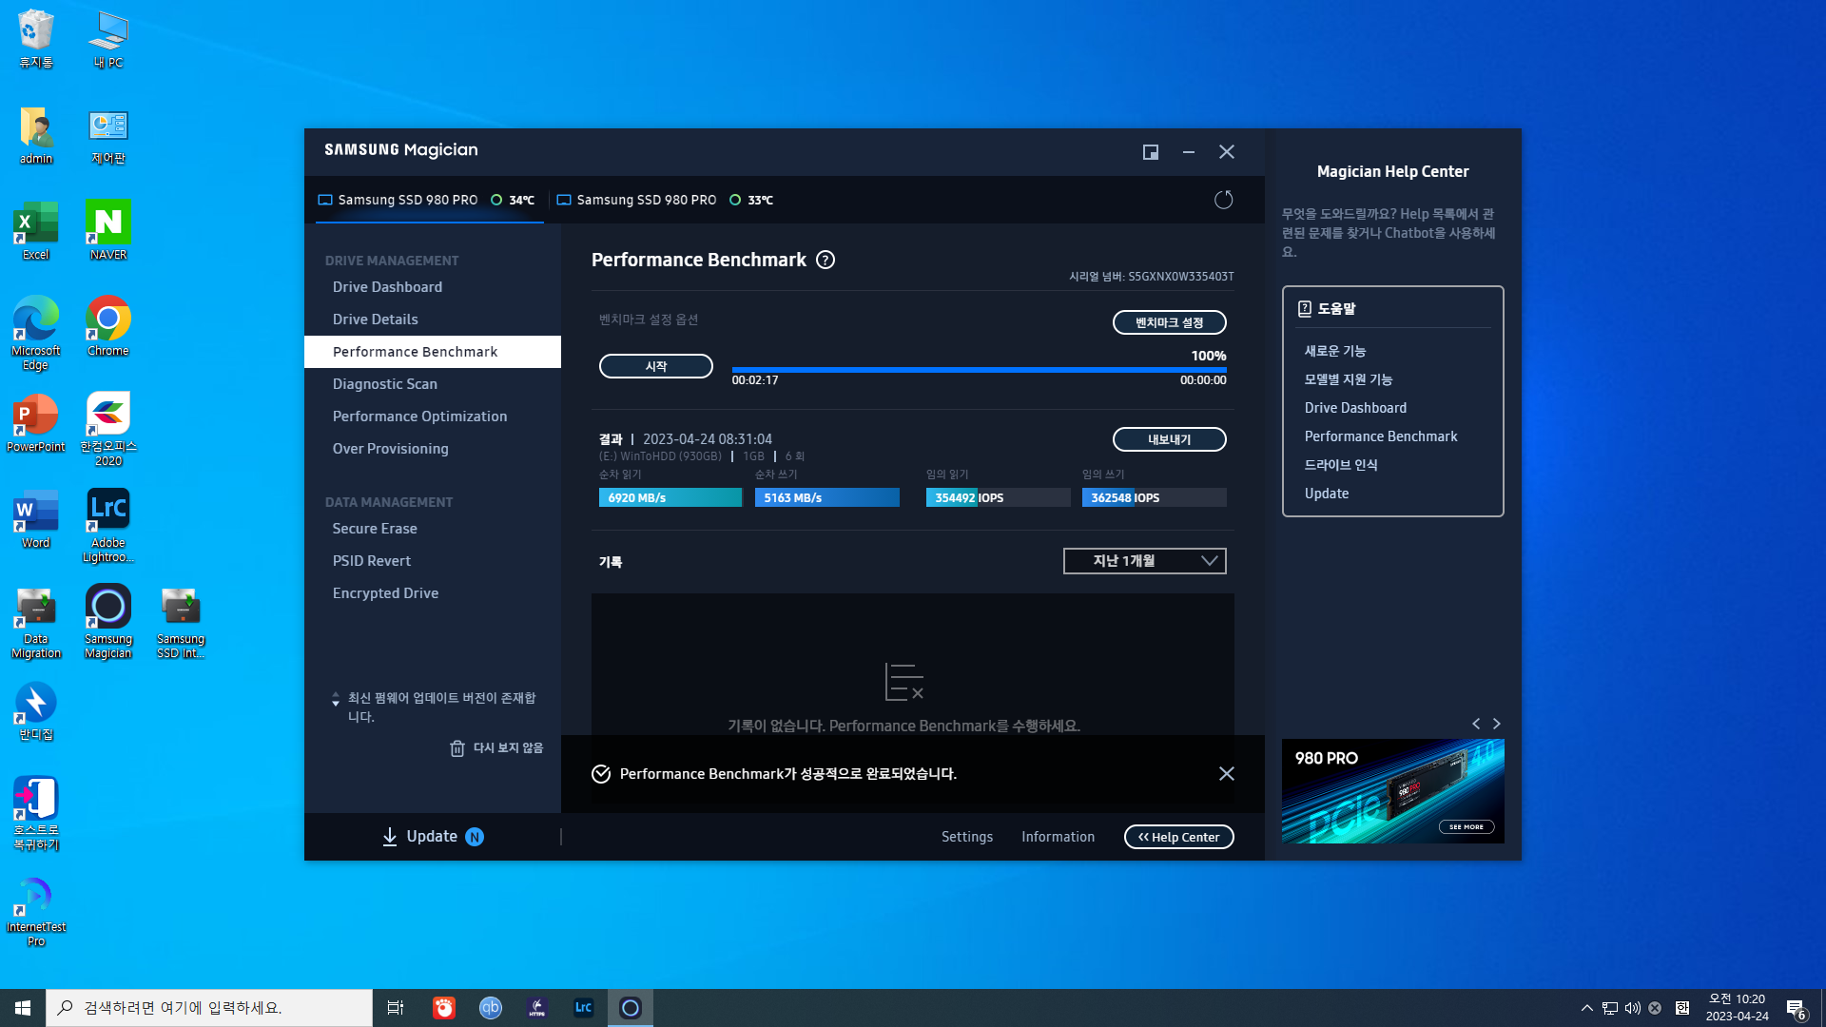
Task: Open the Recycle Bin desktop icon
Action: pyautogui.click(x=36, y=39)
